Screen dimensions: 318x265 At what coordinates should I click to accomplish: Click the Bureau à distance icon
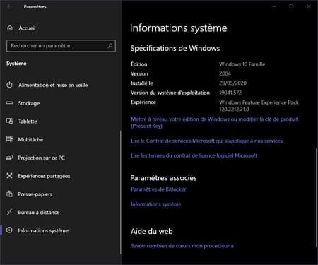(x=9, y=212)
